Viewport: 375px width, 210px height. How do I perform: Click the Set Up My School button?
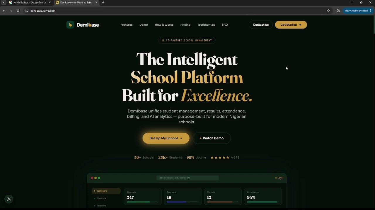[x=166, y=138]
